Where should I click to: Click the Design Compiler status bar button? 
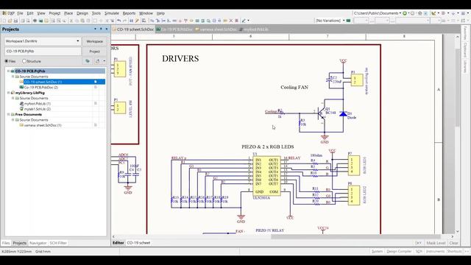399,251
